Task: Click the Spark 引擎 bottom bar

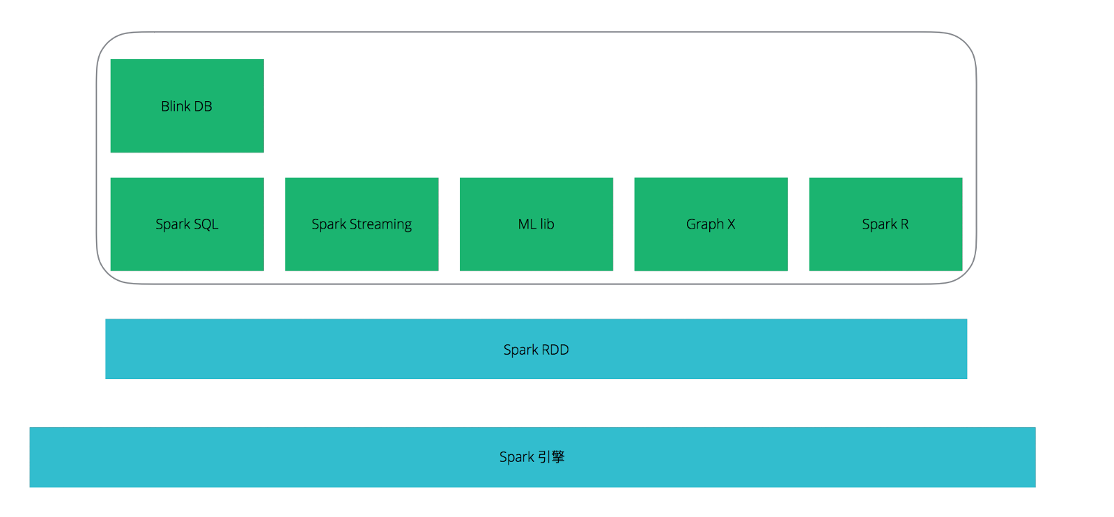Action: (x=532, y=457)
